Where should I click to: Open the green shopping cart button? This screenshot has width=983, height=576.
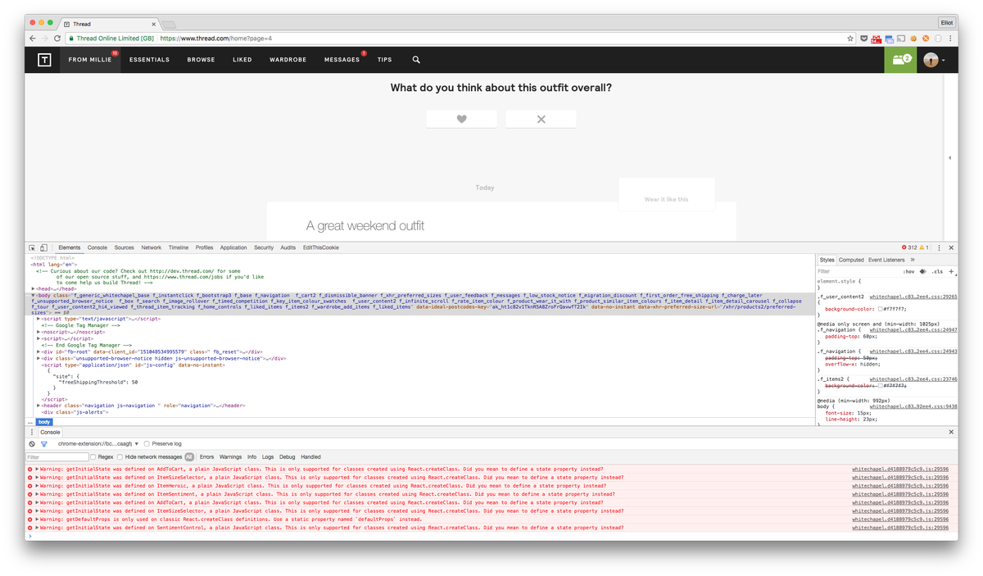(x=901, y=60)
